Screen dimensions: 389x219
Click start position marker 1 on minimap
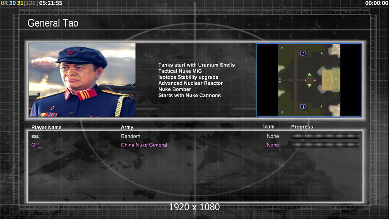tap(303, 107)
